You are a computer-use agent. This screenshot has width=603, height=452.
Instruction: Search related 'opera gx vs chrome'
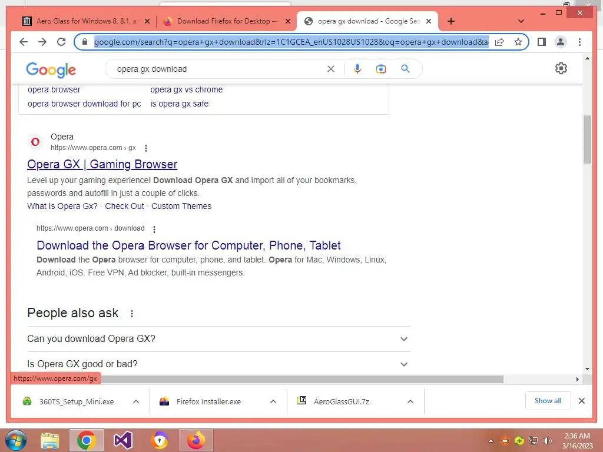tap(187, 89)
